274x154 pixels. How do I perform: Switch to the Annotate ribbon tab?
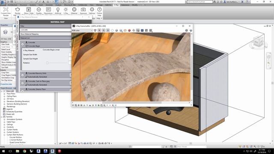tap(49, 5)
